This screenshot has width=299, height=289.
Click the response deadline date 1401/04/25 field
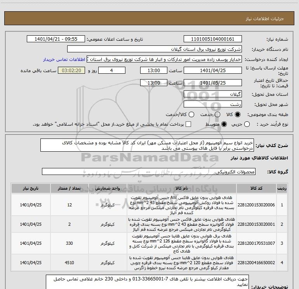click(x=213, y=70)
